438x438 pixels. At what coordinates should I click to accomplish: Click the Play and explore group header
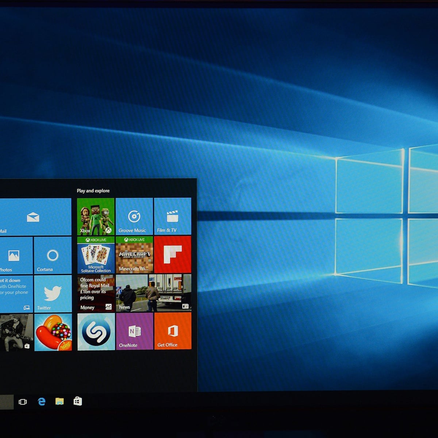pos(93,191)
